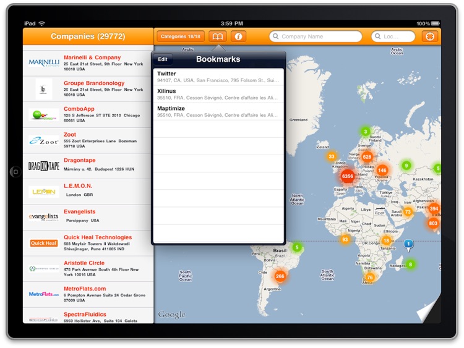Tap the LEMON logo thumbnail
464x348 pixels.
point(44,192)
